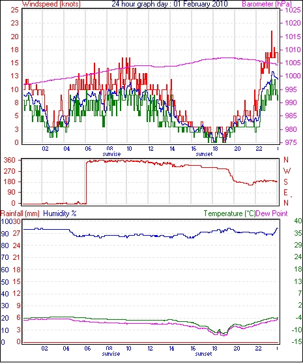The image size is (303, 363).
Task: Click the sunset label under bottom graph
Action: (x=203, y=354)
